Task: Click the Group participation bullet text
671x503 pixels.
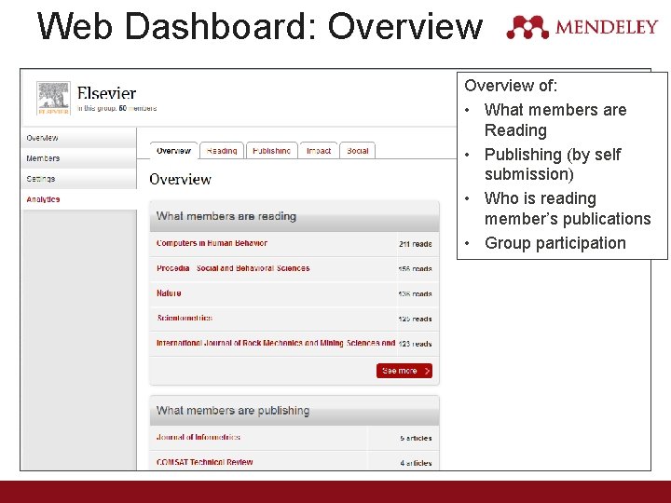Action: click(555, 243)
